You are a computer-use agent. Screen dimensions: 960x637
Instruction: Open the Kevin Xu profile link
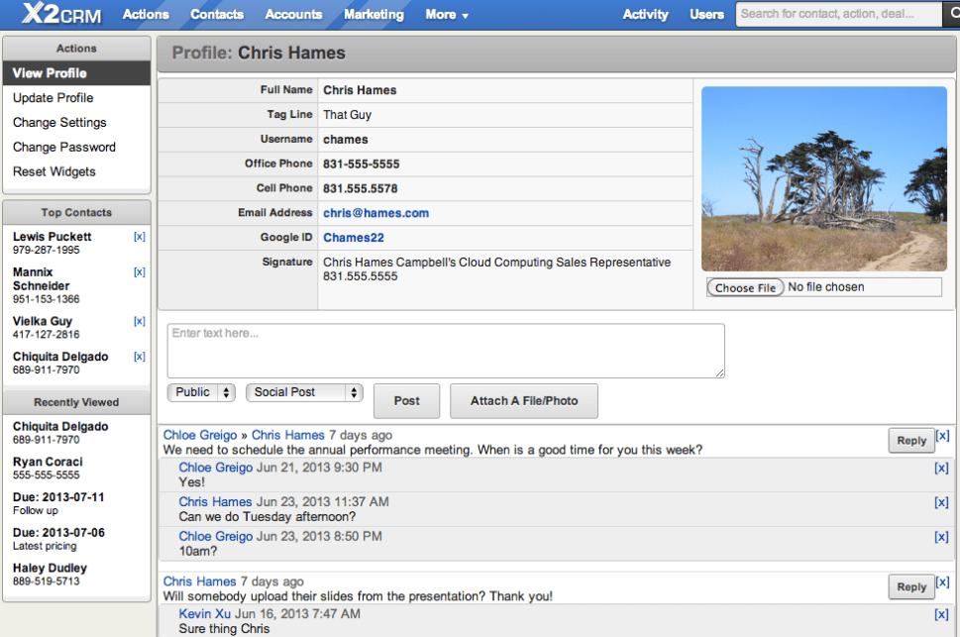204,614
